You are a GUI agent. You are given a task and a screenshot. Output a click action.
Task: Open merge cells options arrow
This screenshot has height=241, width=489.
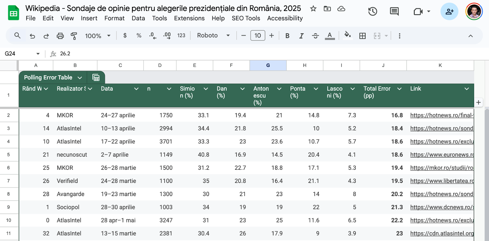click(x=386, y=36)
